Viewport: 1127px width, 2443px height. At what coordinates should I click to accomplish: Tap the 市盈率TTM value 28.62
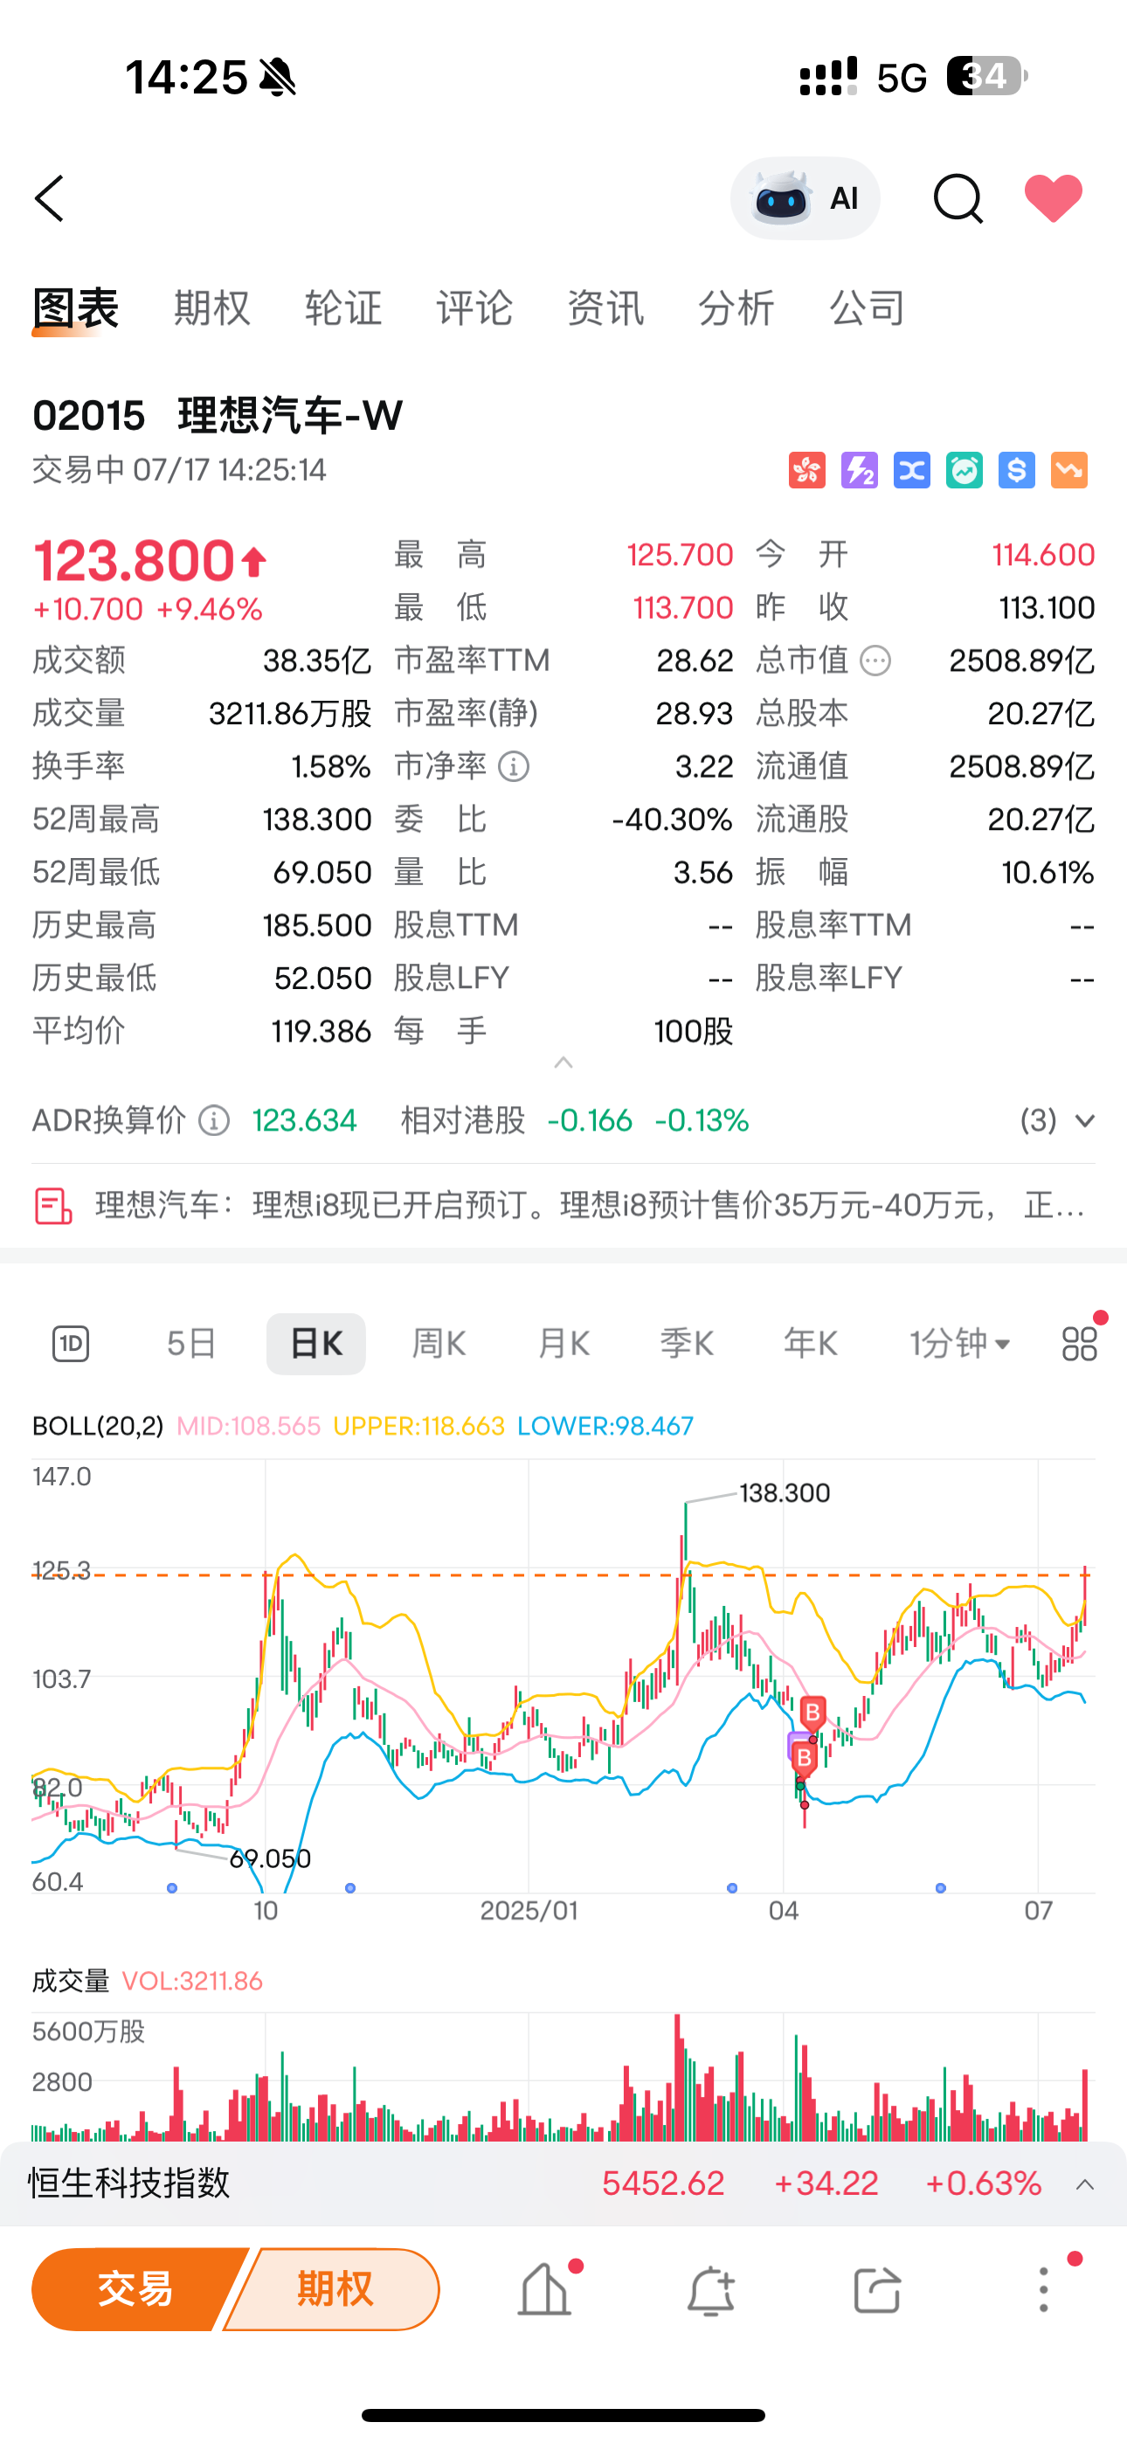click(695, 660)
